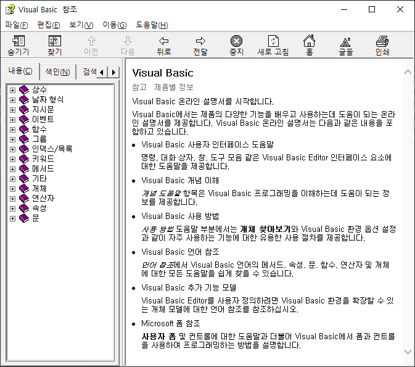Click the purple book icon beside 그룹
Viewport: 415px width, 367px height.
(24, 139)
